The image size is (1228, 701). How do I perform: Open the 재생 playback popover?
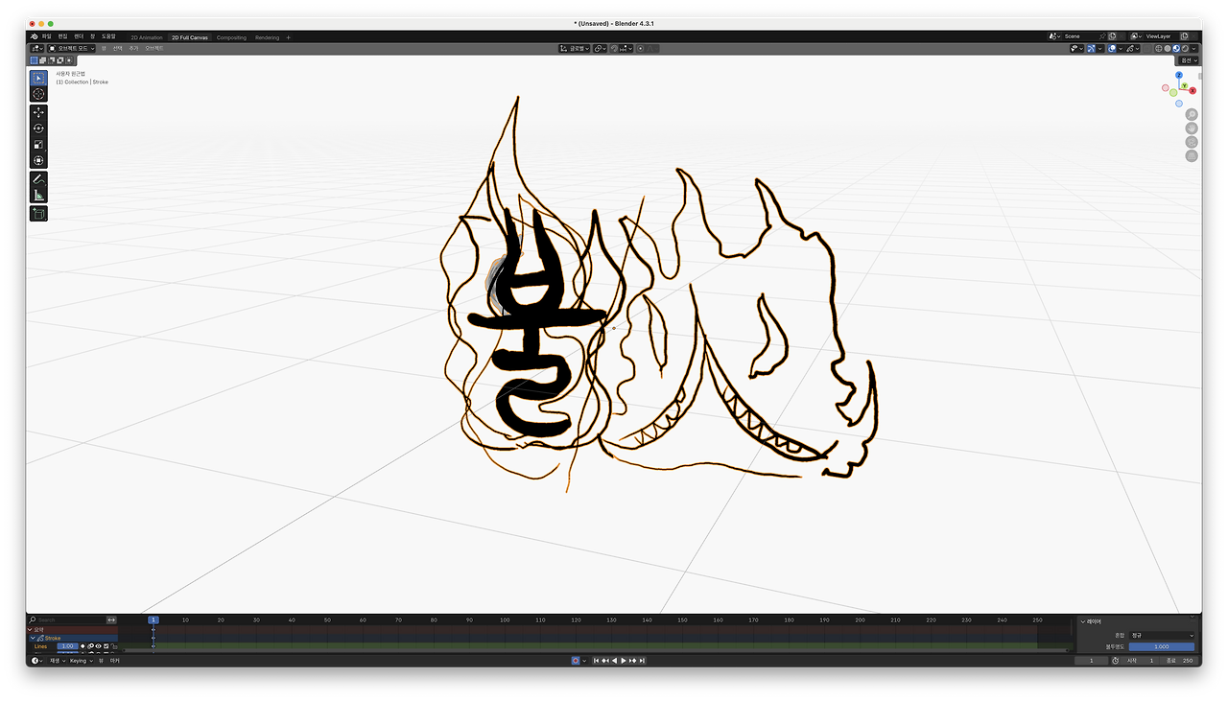point(57,661)
